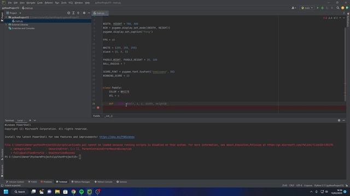Open Scratches and Consoles node
Viewport: 350px width, 196px height.
[x=21, y=28]
